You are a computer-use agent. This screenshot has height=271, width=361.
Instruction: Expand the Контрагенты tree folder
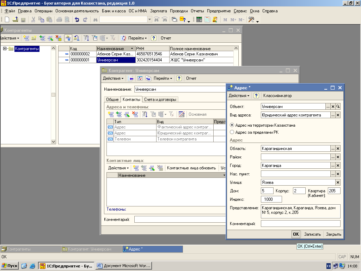coord(5,49)
